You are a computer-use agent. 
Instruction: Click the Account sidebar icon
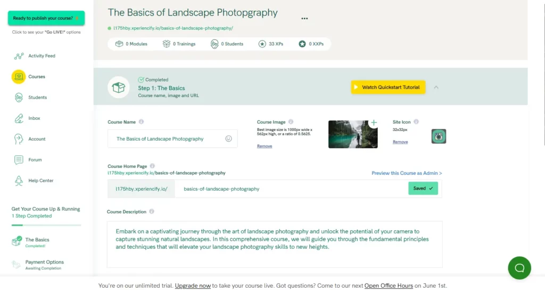click(19, 139)
